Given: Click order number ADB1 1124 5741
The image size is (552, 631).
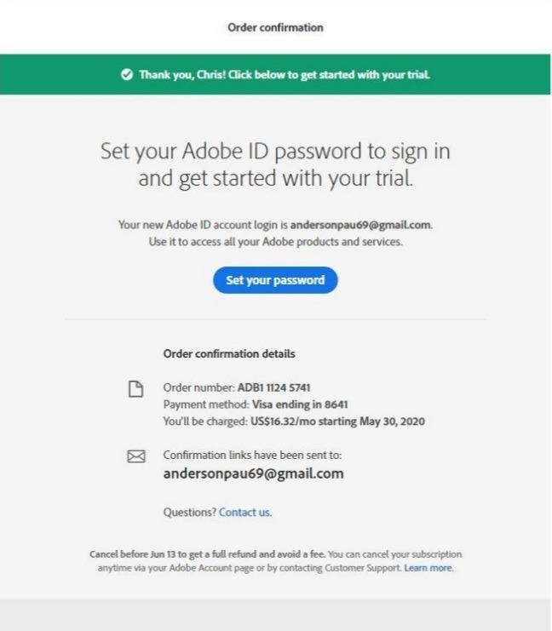Looking at the screenshot, I should [x=279, y=388].
